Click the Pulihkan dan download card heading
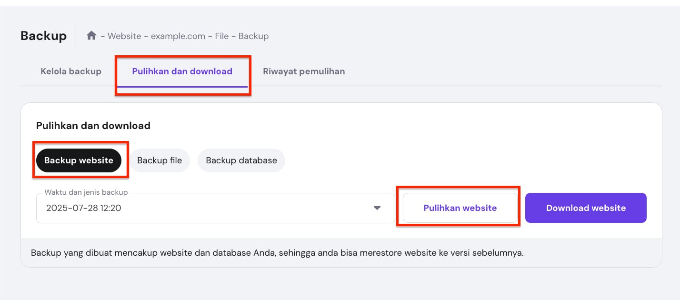680x300 pixels. 93,126
